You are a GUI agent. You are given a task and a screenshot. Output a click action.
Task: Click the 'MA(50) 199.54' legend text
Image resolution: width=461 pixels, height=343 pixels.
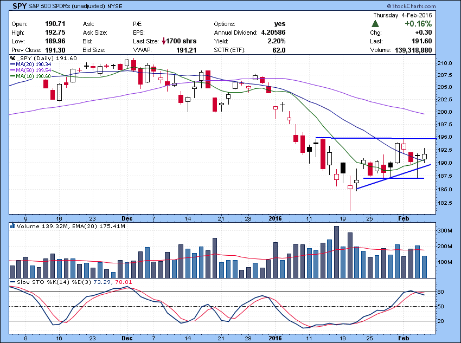pos(34,70)
